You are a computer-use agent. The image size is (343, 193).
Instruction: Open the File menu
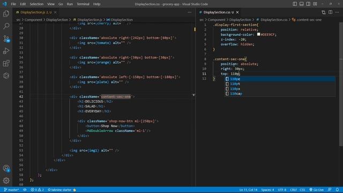(x=13, y=4)
